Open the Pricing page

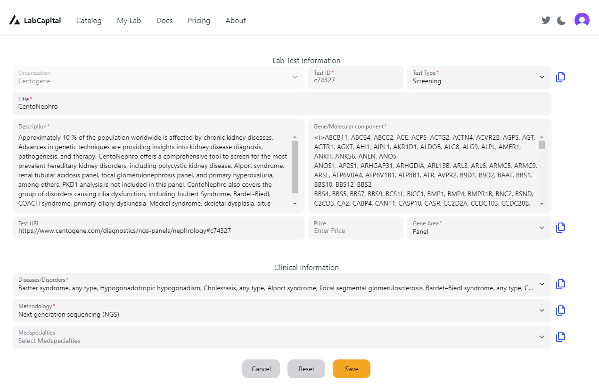pos(199,21)
